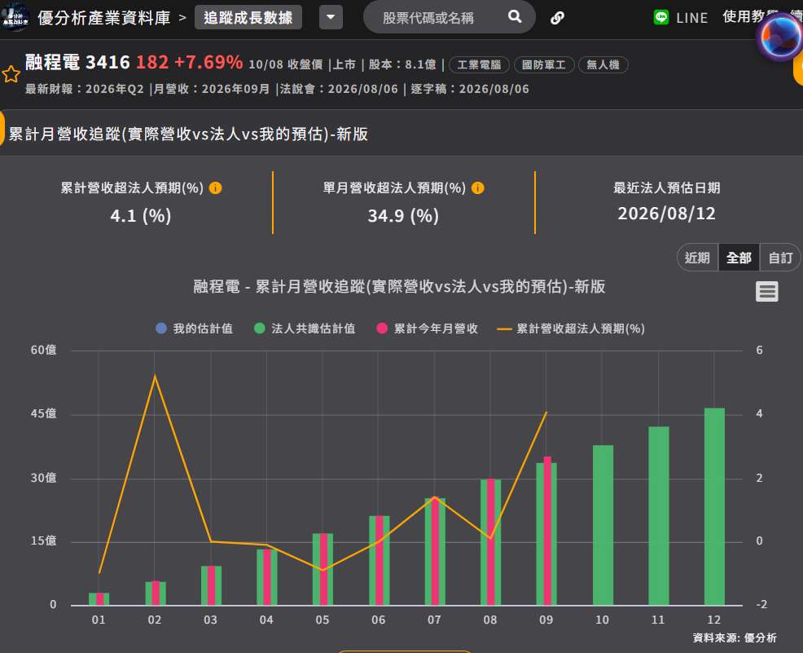Click the August pink revenue bar
Screen dimensions: 803x653
pyautogui.click(x=490, y=542)
